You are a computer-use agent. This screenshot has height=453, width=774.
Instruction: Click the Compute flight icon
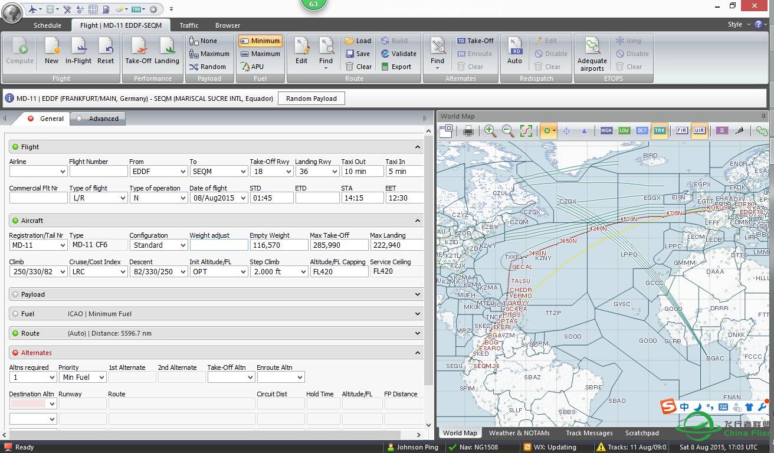(19, 51)
